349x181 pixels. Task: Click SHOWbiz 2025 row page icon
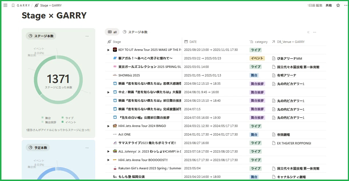tap(115, 75)
